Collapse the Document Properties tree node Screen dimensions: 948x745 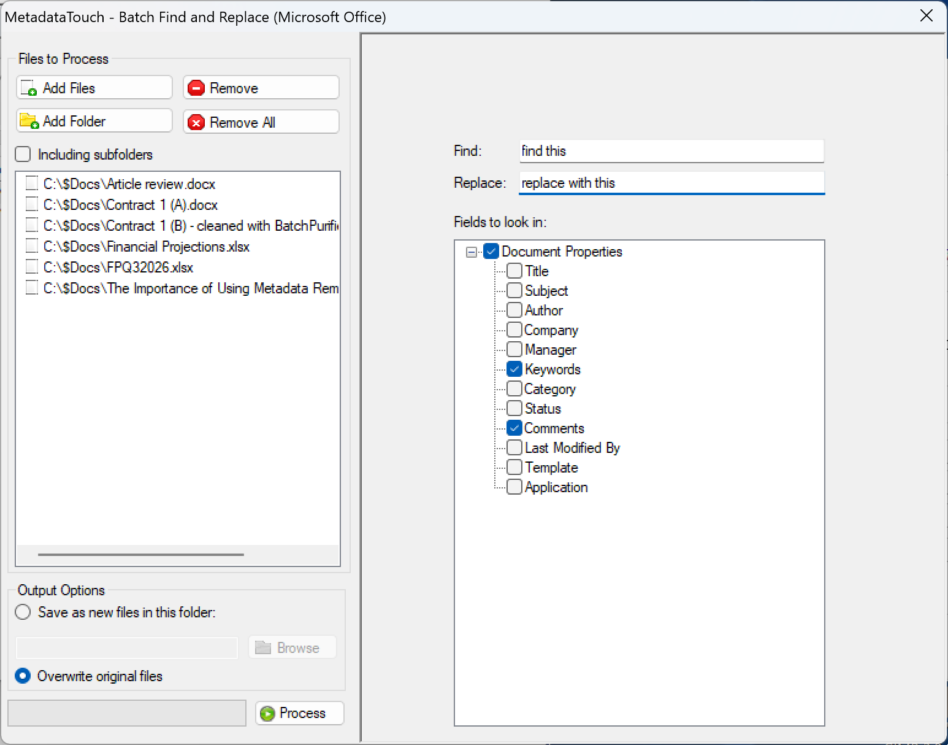click(472, 252)
